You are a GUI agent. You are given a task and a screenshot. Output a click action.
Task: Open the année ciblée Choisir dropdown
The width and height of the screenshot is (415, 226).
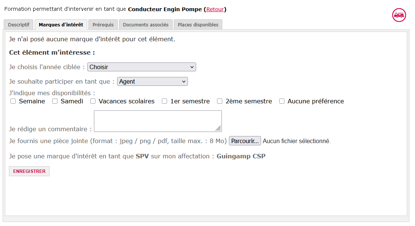(142, 67)
